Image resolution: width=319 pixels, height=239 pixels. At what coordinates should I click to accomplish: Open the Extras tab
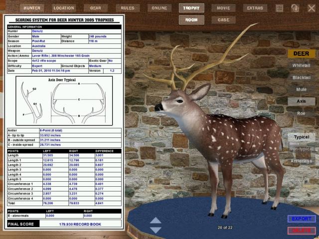pos(255,8)
